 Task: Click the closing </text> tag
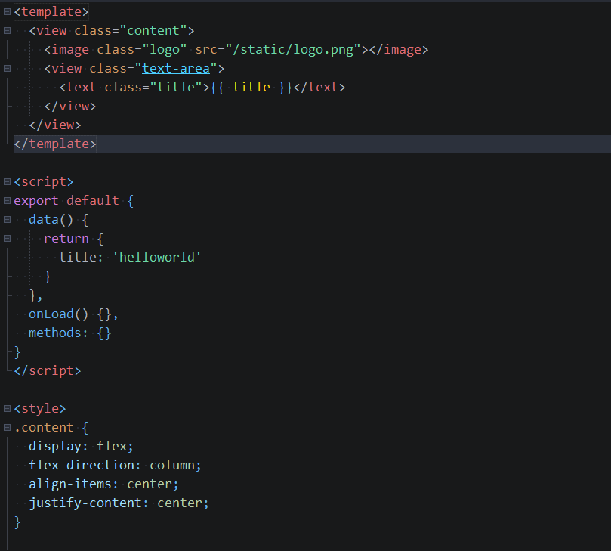coord(319,87)
